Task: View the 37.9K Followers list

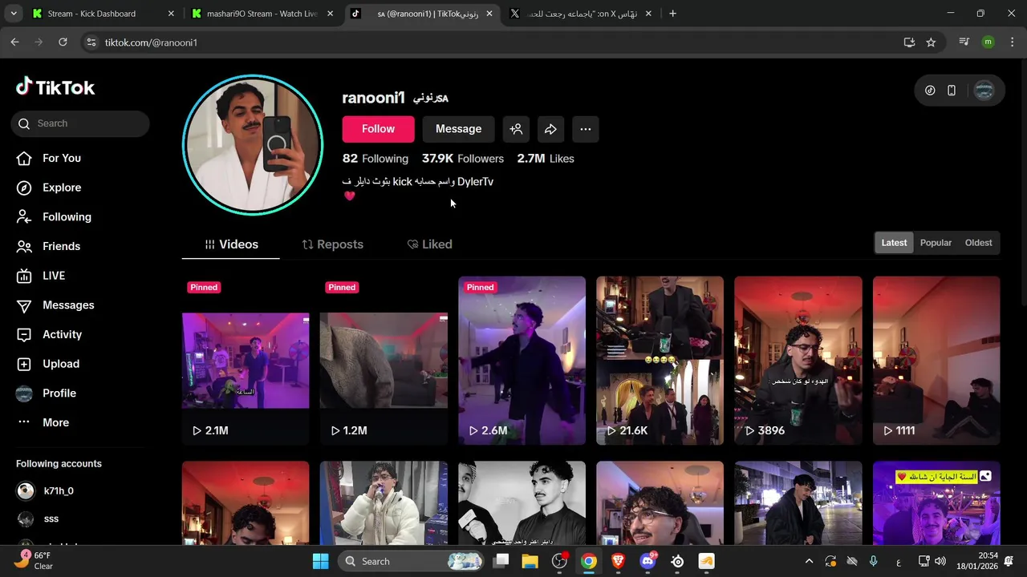Action: tap(463, 159)
